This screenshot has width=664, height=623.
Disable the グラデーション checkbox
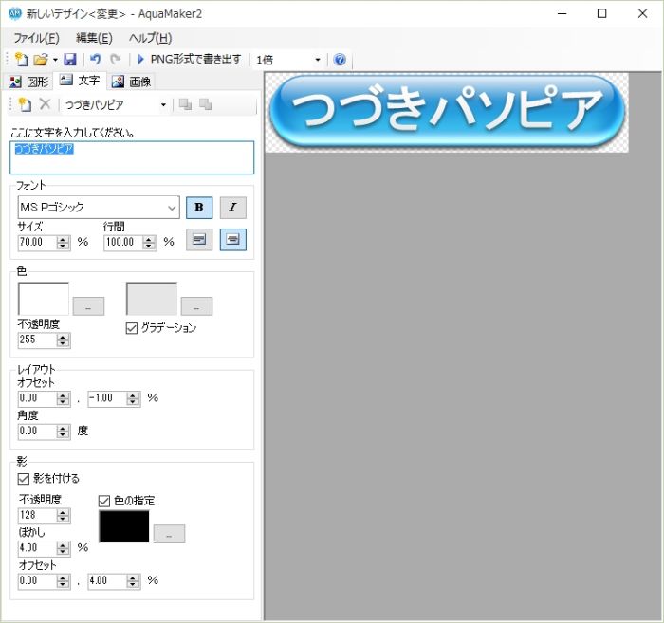[133, 328]
